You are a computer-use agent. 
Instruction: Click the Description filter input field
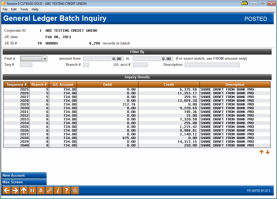(x=212, y=64)
